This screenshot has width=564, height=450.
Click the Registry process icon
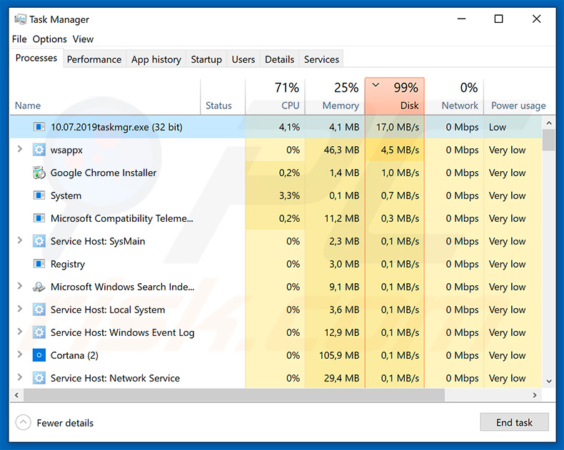click(x=39, y=264)
